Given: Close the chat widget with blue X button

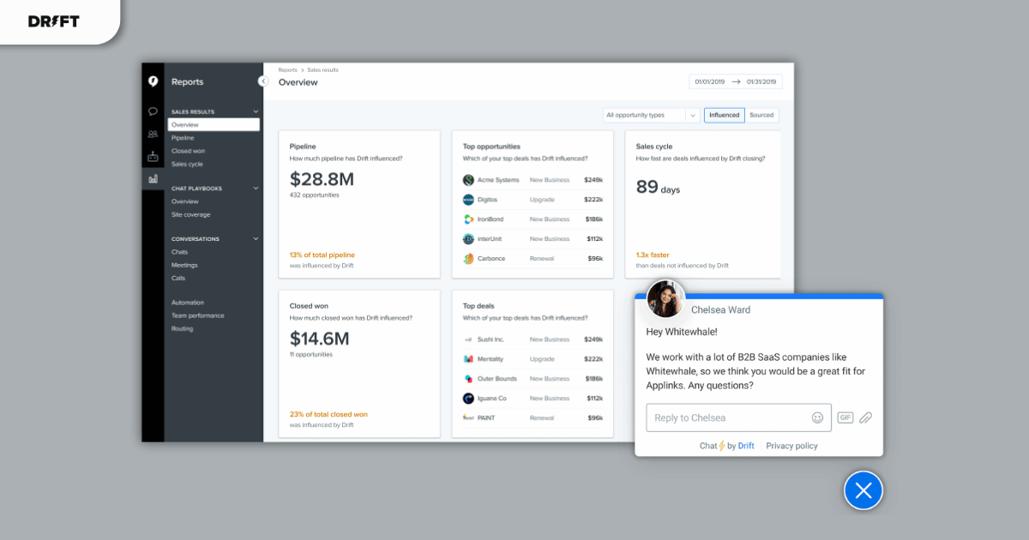Looking at the screenshot, I should (x=864, y=490).
